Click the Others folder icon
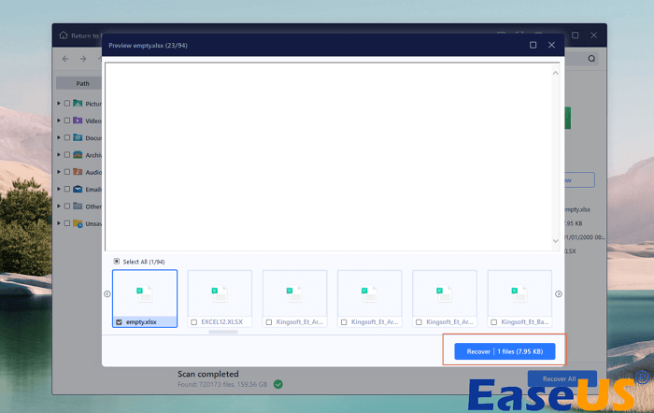The width and height of the screenshot is (654, 413). tap(78, 206)
